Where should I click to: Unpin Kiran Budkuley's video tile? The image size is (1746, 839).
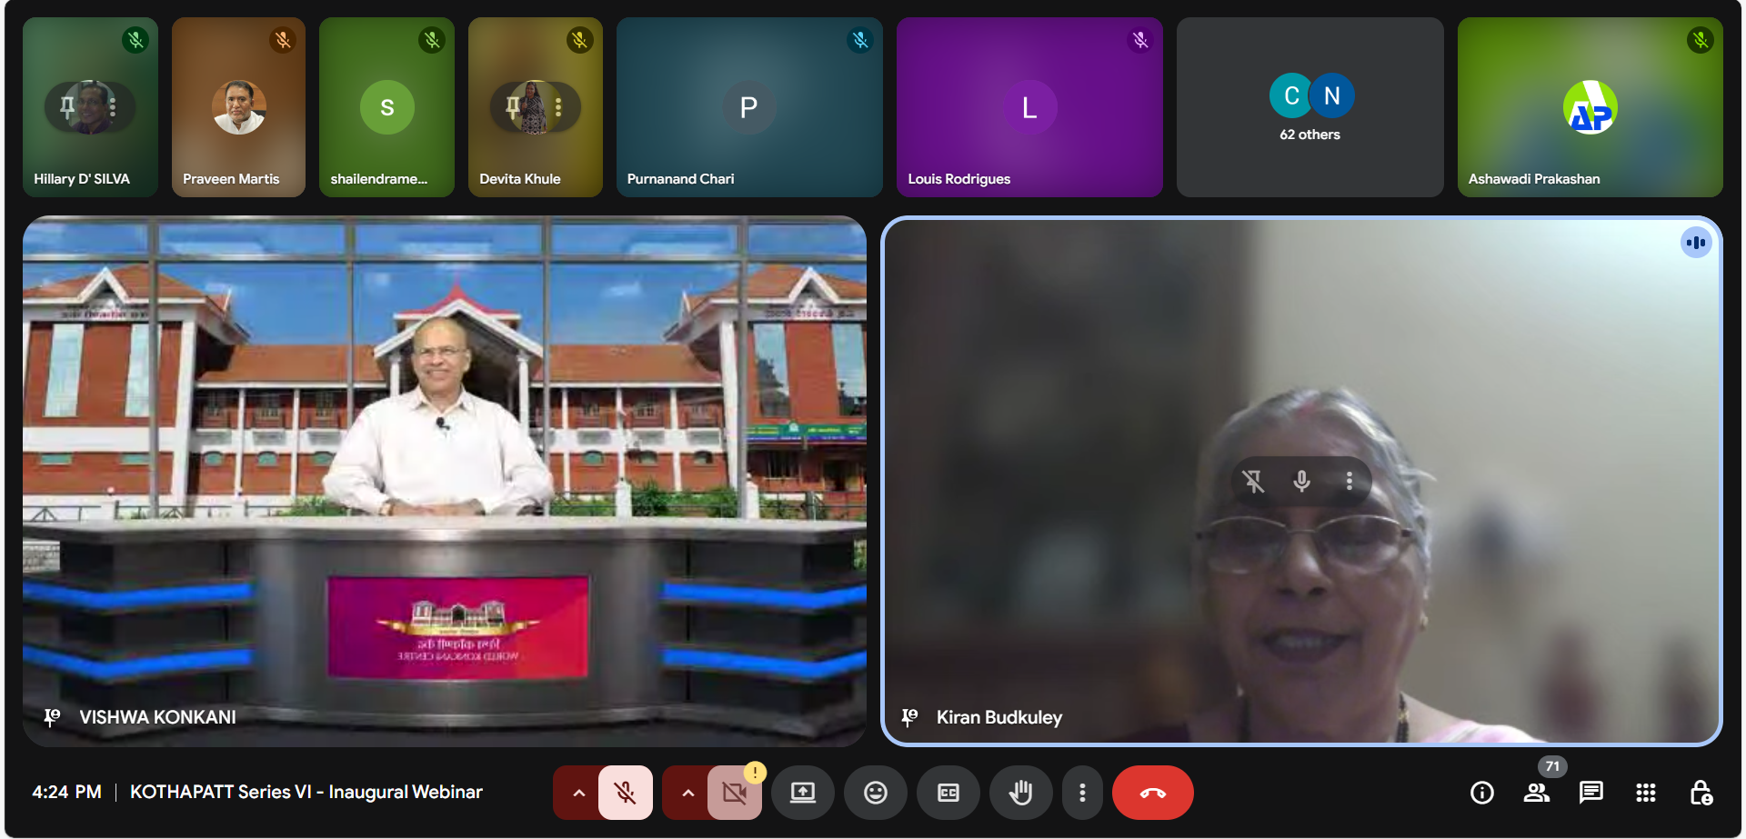pos(1254,481)
